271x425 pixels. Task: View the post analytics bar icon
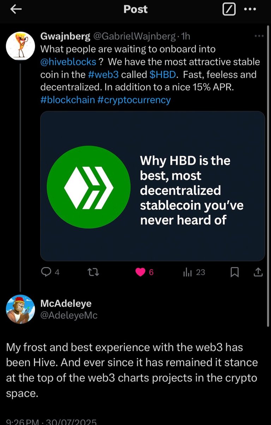click(187, 272)
